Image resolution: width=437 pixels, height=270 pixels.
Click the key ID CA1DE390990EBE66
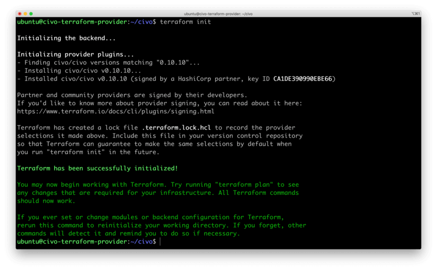point(303,79)
